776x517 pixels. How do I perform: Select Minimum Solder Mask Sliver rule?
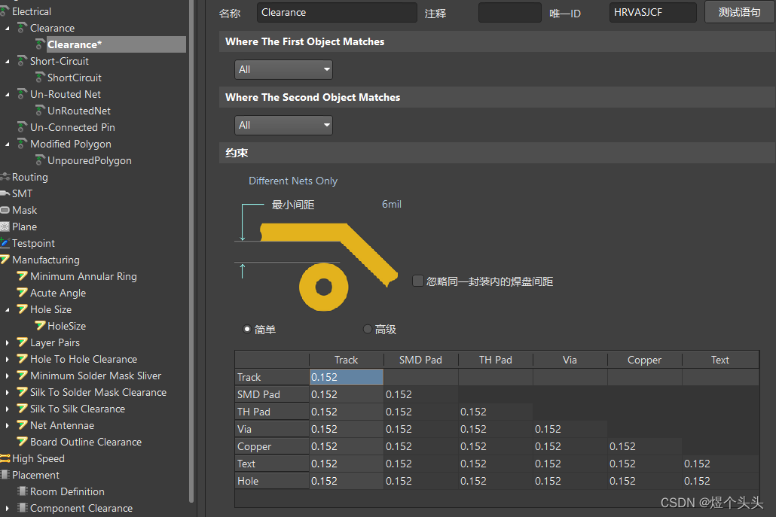click(x=96, y=376)
